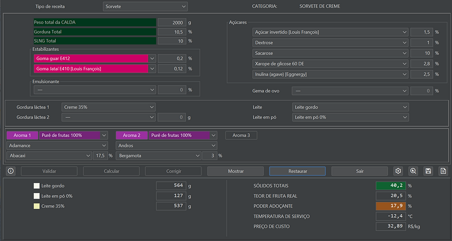Image resolution: width=452 pixels, height=241 pixels.
Task: Open the Leite gordo milk dropdown
Action: point(350,107)
